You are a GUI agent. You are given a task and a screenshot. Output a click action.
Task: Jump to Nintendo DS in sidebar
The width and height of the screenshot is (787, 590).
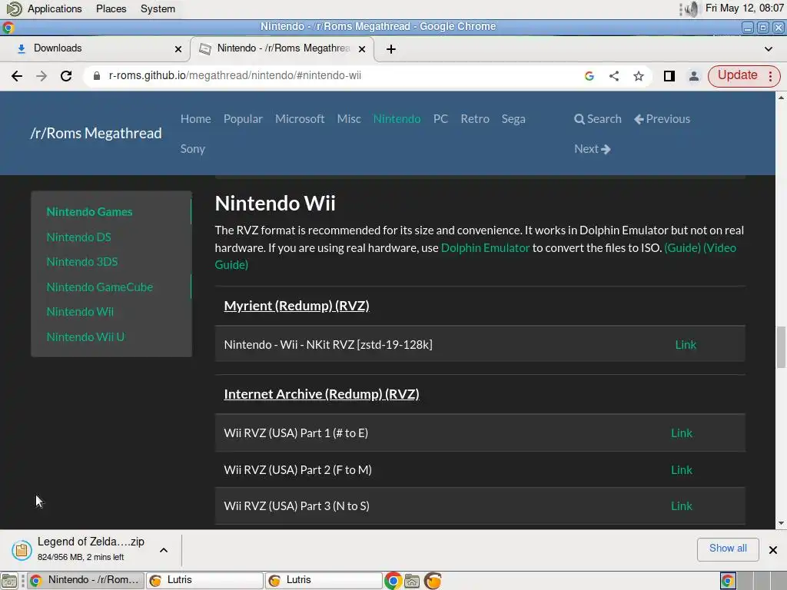click(x=79, y=237)
